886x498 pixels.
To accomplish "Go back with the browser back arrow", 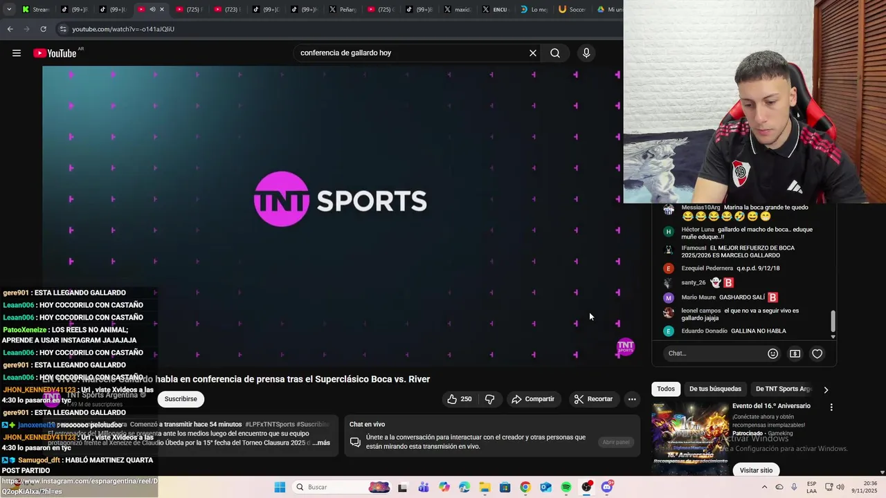I will point(10,29).
